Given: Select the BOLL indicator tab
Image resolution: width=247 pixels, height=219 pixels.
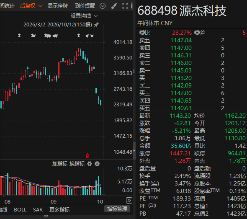Looking at the screenshot, I should [20, 210].
